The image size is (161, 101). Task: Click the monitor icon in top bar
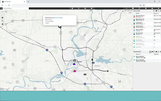(x=139, y=8)
